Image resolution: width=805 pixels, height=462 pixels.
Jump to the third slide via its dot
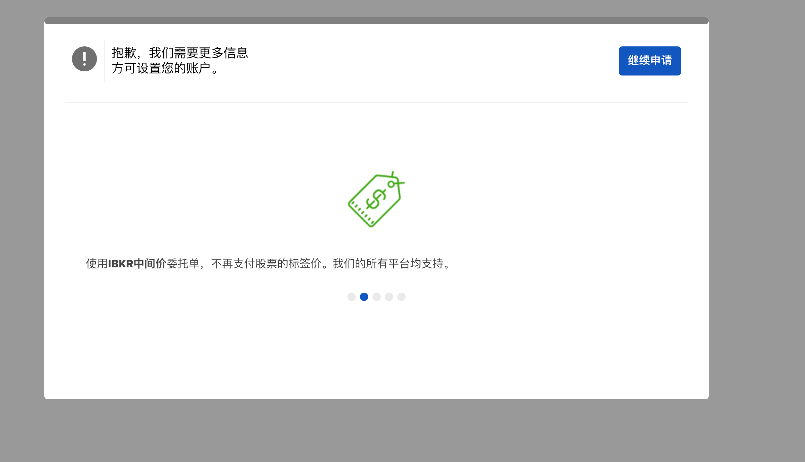point(377,297)
